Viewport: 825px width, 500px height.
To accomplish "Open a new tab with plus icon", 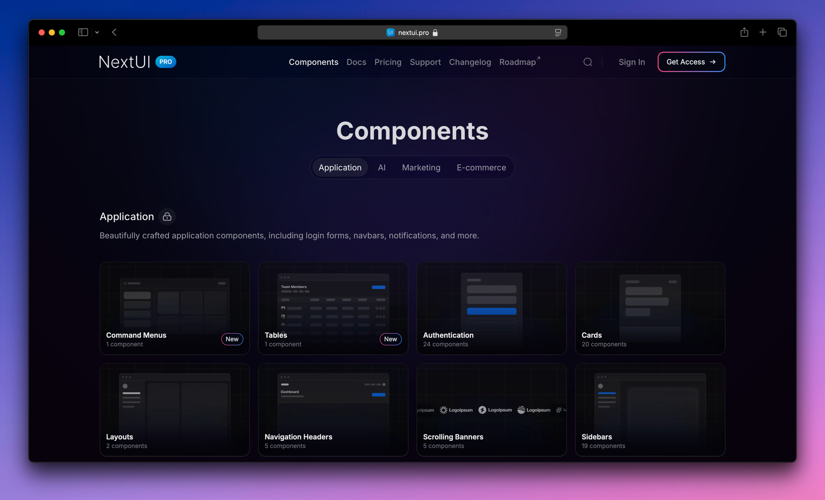I will (x=763, y=32).
